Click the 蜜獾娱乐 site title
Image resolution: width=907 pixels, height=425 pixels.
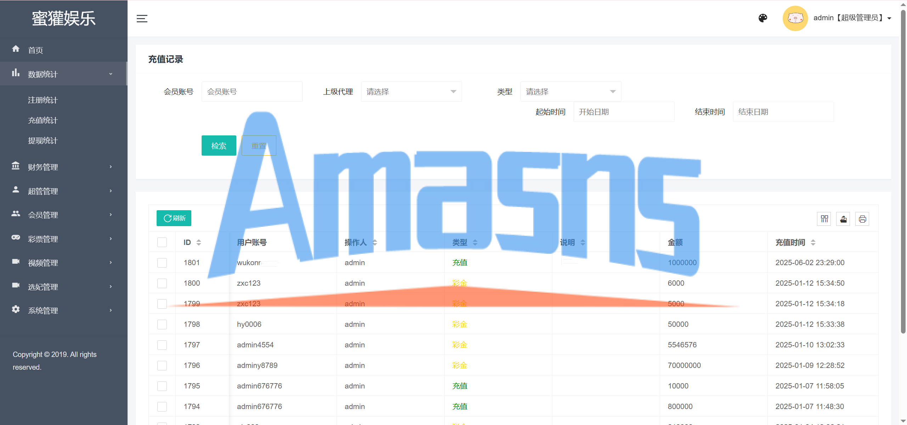coord(64,18)
